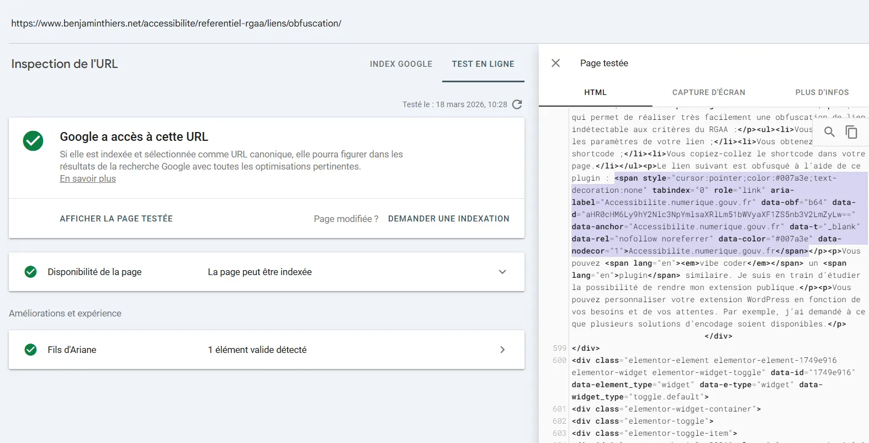
Task: Close the Page testée panel
Action: coord(555,64)
